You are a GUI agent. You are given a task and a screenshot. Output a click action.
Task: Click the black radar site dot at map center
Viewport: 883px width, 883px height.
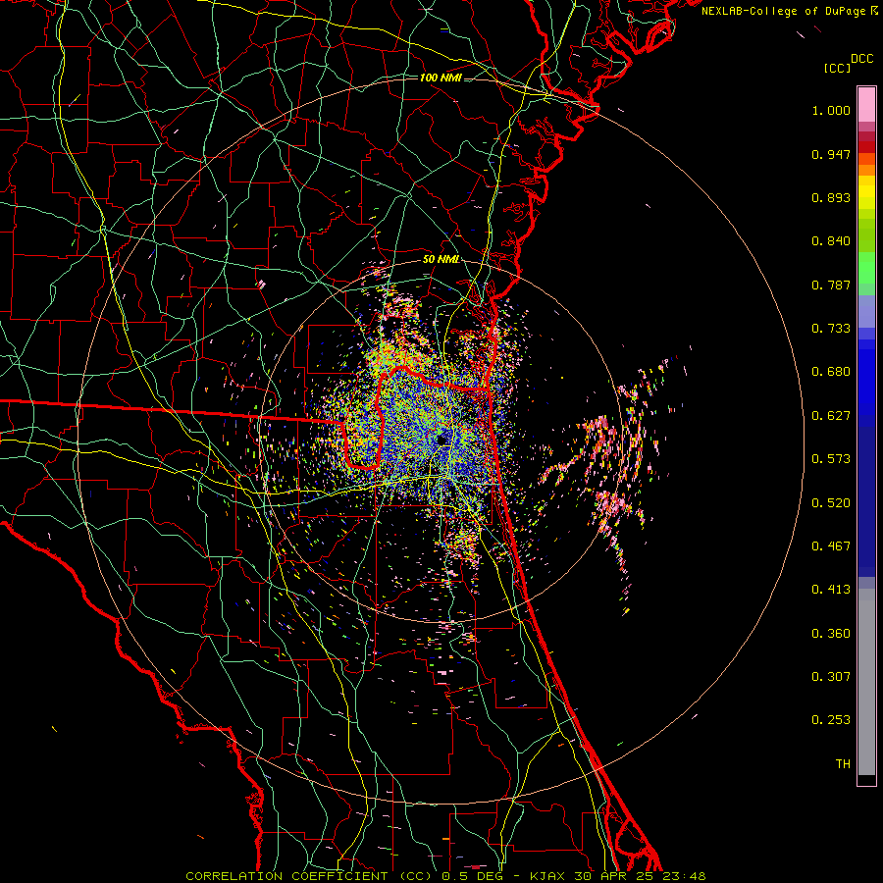[x=442, y=440]
